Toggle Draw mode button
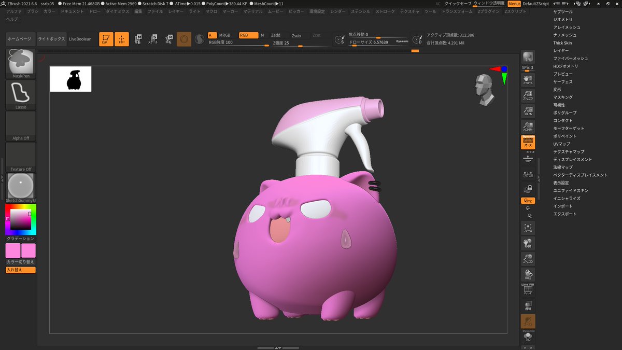Screen dimensions: 622x350 tap(122, 39)
